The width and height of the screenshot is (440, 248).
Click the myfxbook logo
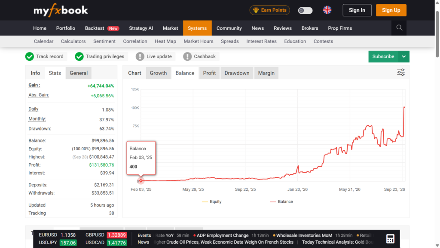[61, 10]
